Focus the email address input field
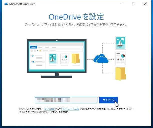The image size is (153, 128). click(66, 100)
